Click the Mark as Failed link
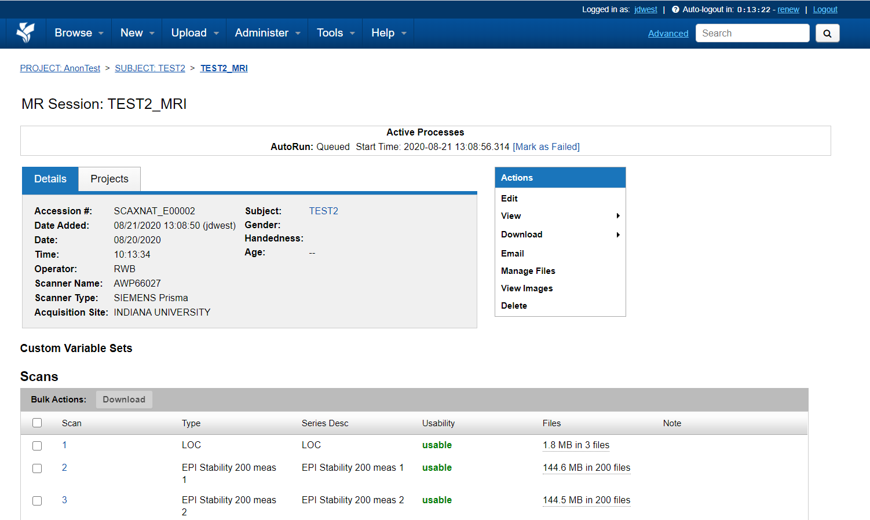Image resolution: width=870 pixels, height=520 pixels. click(x=546, y=147)
